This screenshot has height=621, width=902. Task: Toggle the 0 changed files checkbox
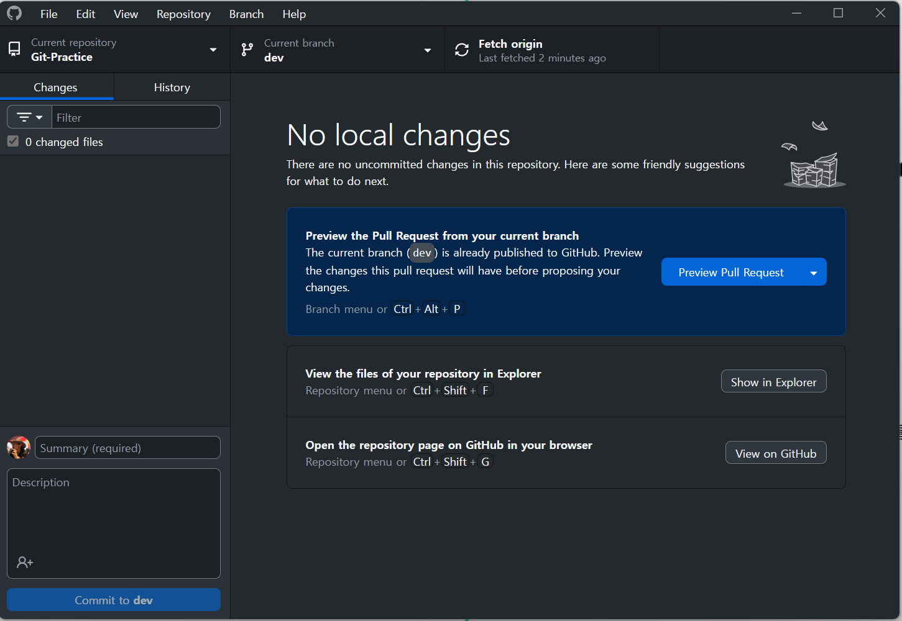click(x=13, y=142)
